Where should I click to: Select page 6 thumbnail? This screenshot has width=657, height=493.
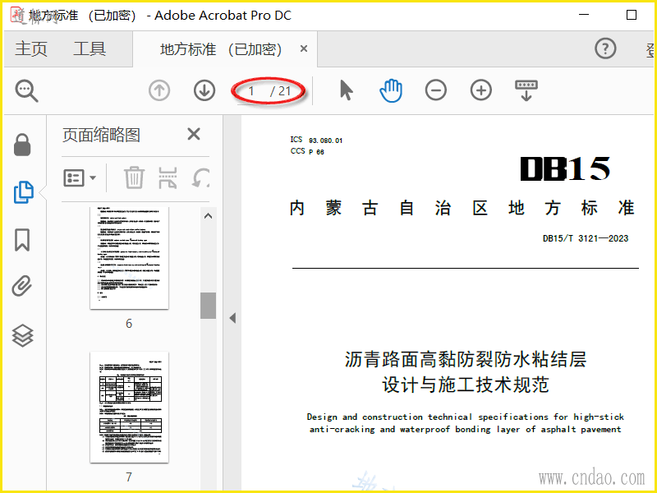click(x=129, y=258)
